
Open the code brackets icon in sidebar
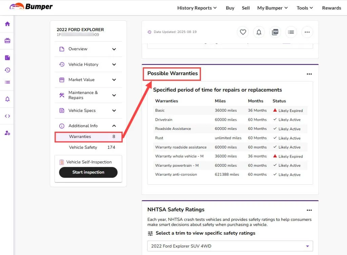pos(7,116)
